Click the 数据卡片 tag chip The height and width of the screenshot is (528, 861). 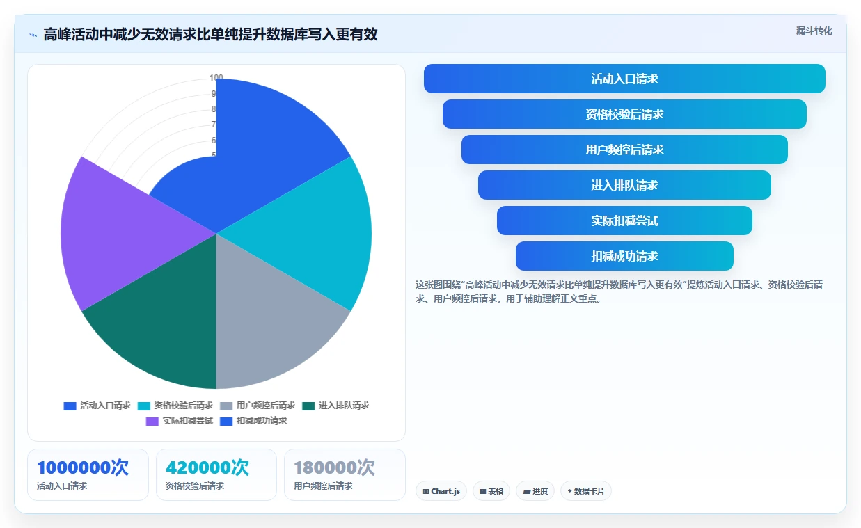pyautogui.click(x=586, y=491)
